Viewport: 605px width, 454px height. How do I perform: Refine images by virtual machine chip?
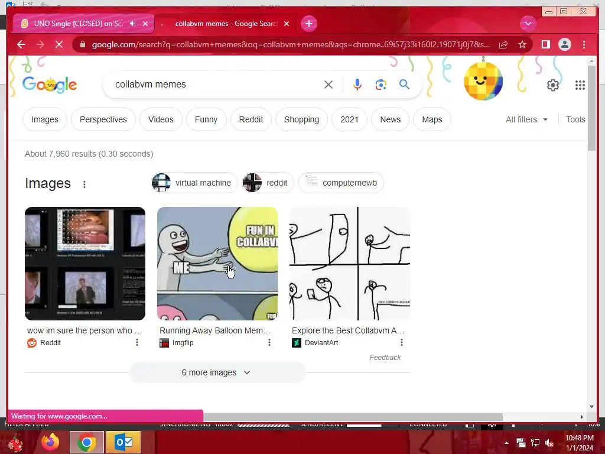click(194, 183)
